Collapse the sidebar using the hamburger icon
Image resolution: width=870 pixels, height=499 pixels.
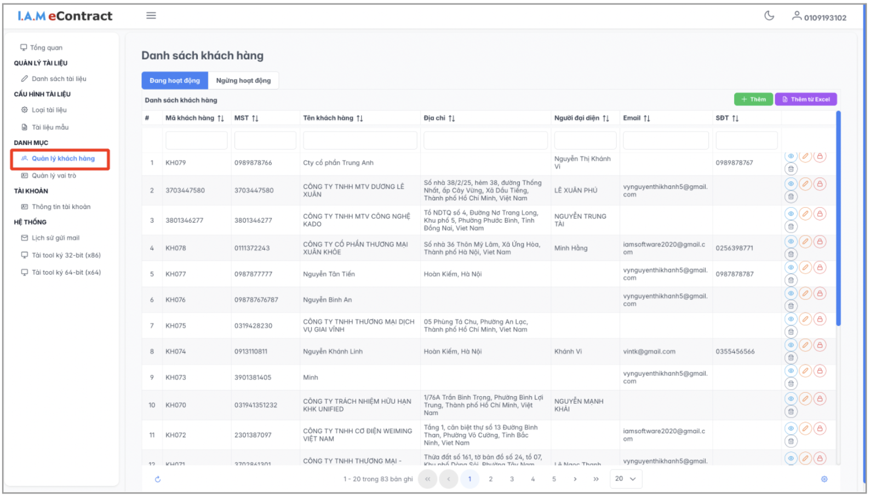click(x=151, y=16)
